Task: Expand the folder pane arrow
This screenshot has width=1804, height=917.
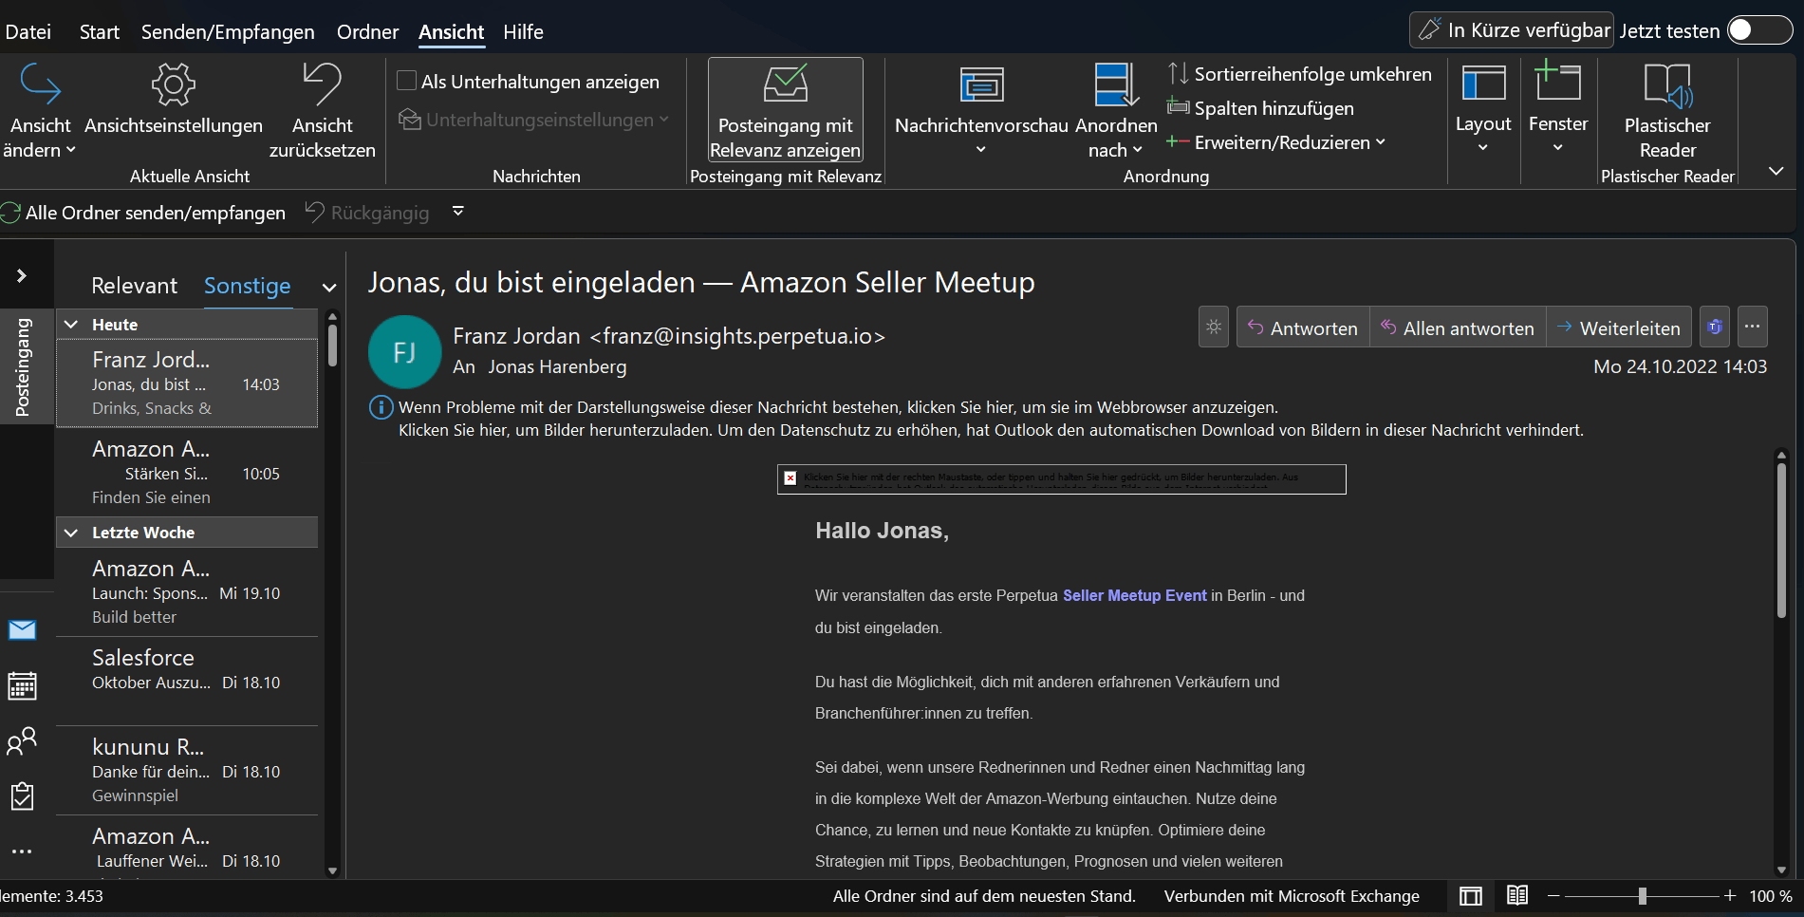Action: pos(21,276)
